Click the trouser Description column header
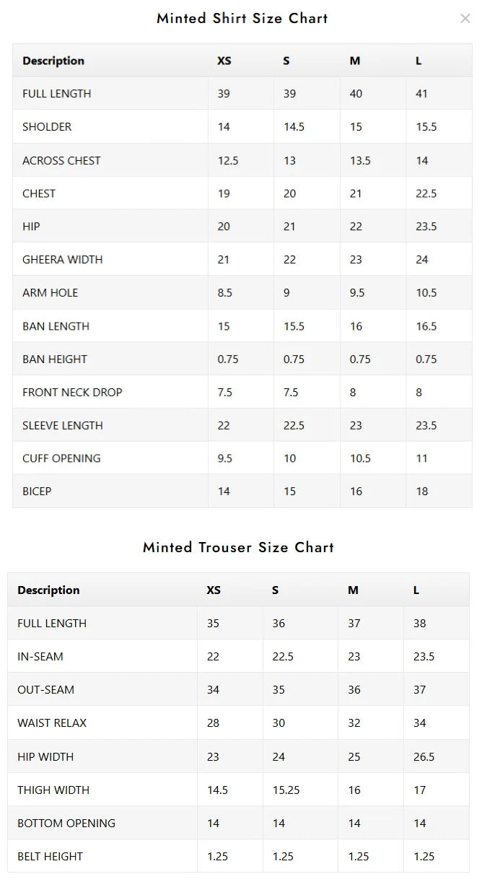This screenshot has width=482, height=882. (48, 590)
